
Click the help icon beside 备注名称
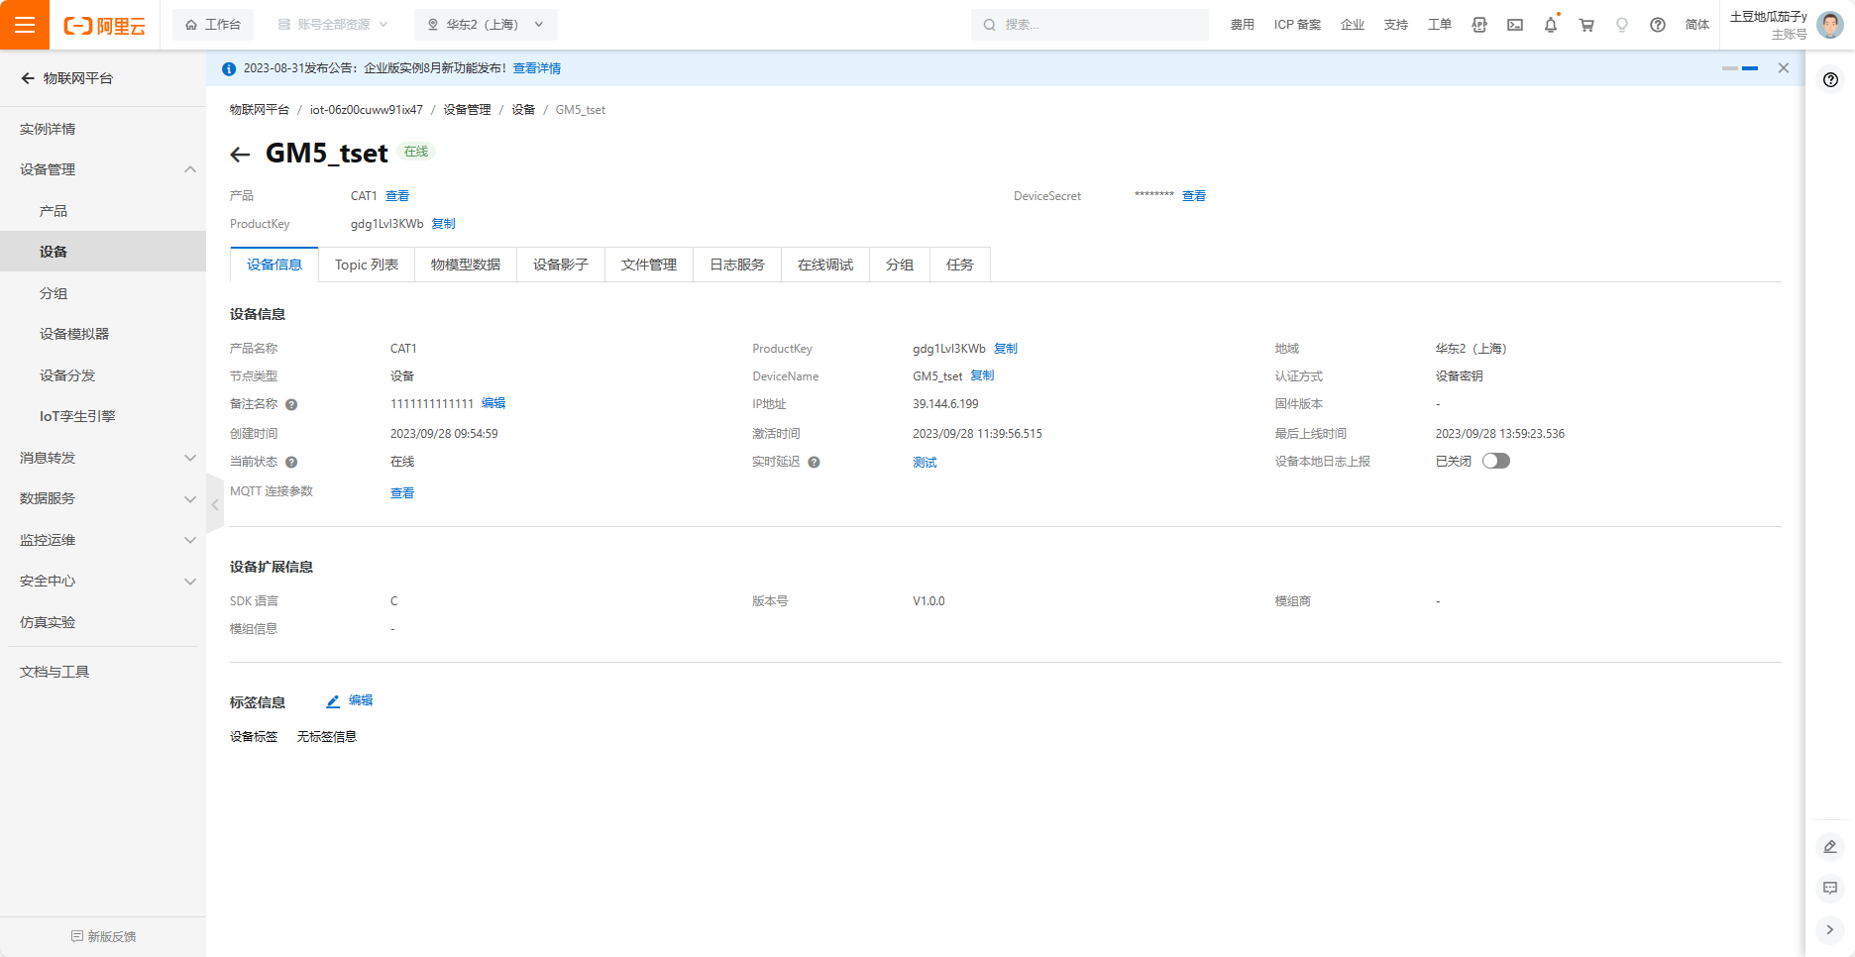291,404
